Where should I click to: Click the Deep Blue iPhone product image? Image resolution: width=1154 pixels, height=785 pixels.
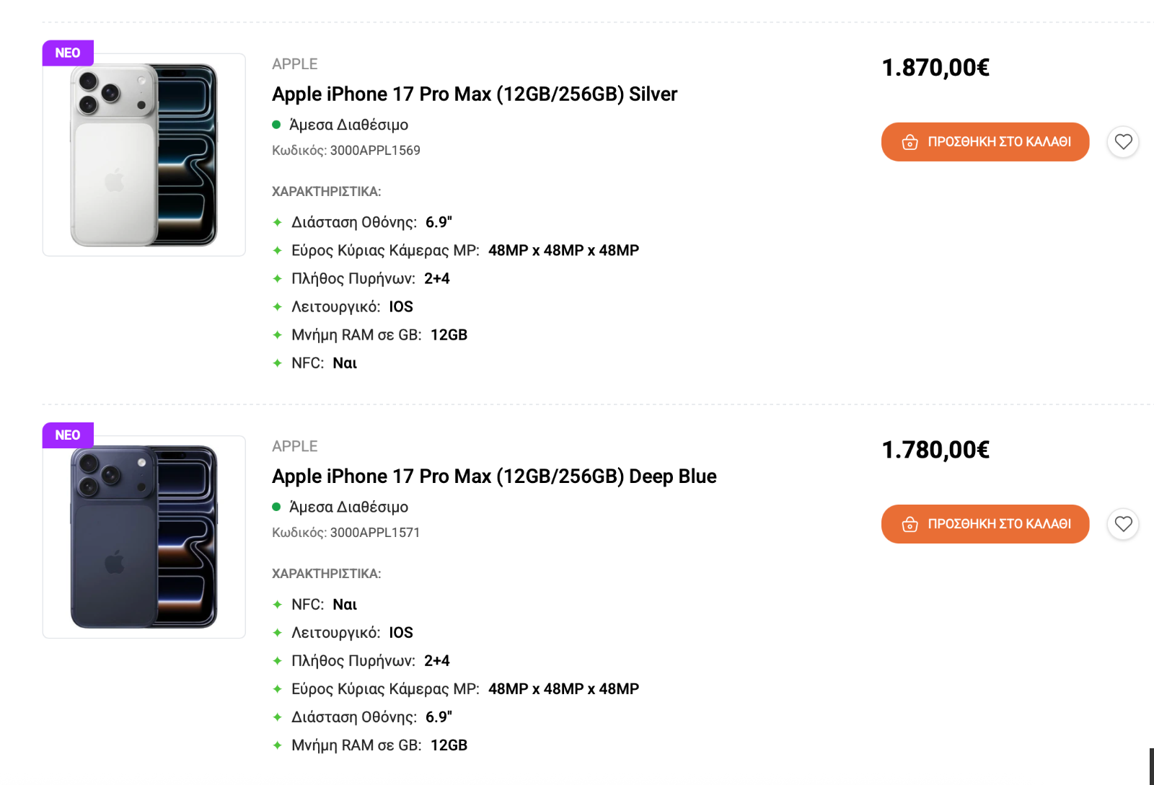(144, 537)
